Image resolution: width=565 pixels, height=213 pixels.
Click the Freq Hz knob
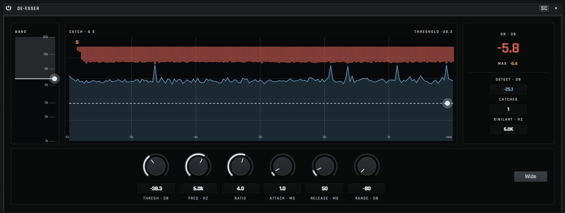(x=198, y=166)
